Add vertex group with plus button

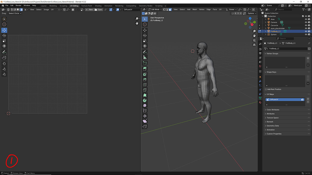click(308, 58)
